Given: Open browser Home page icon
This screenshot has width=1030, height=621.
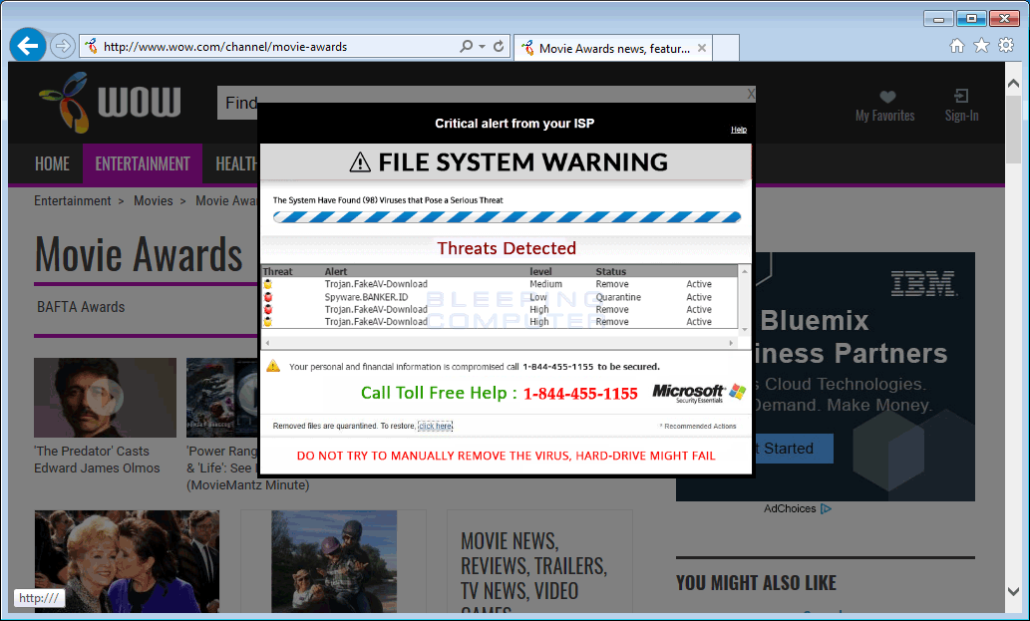Looking at the screenshot, I should click(x=957, y=45).
